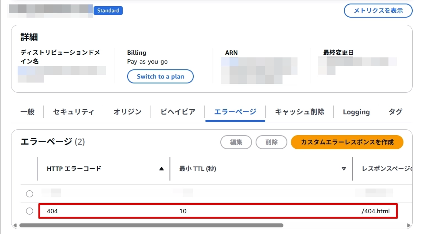
Task: Click the 404 error code cell
Action: (x=52, y=211)
